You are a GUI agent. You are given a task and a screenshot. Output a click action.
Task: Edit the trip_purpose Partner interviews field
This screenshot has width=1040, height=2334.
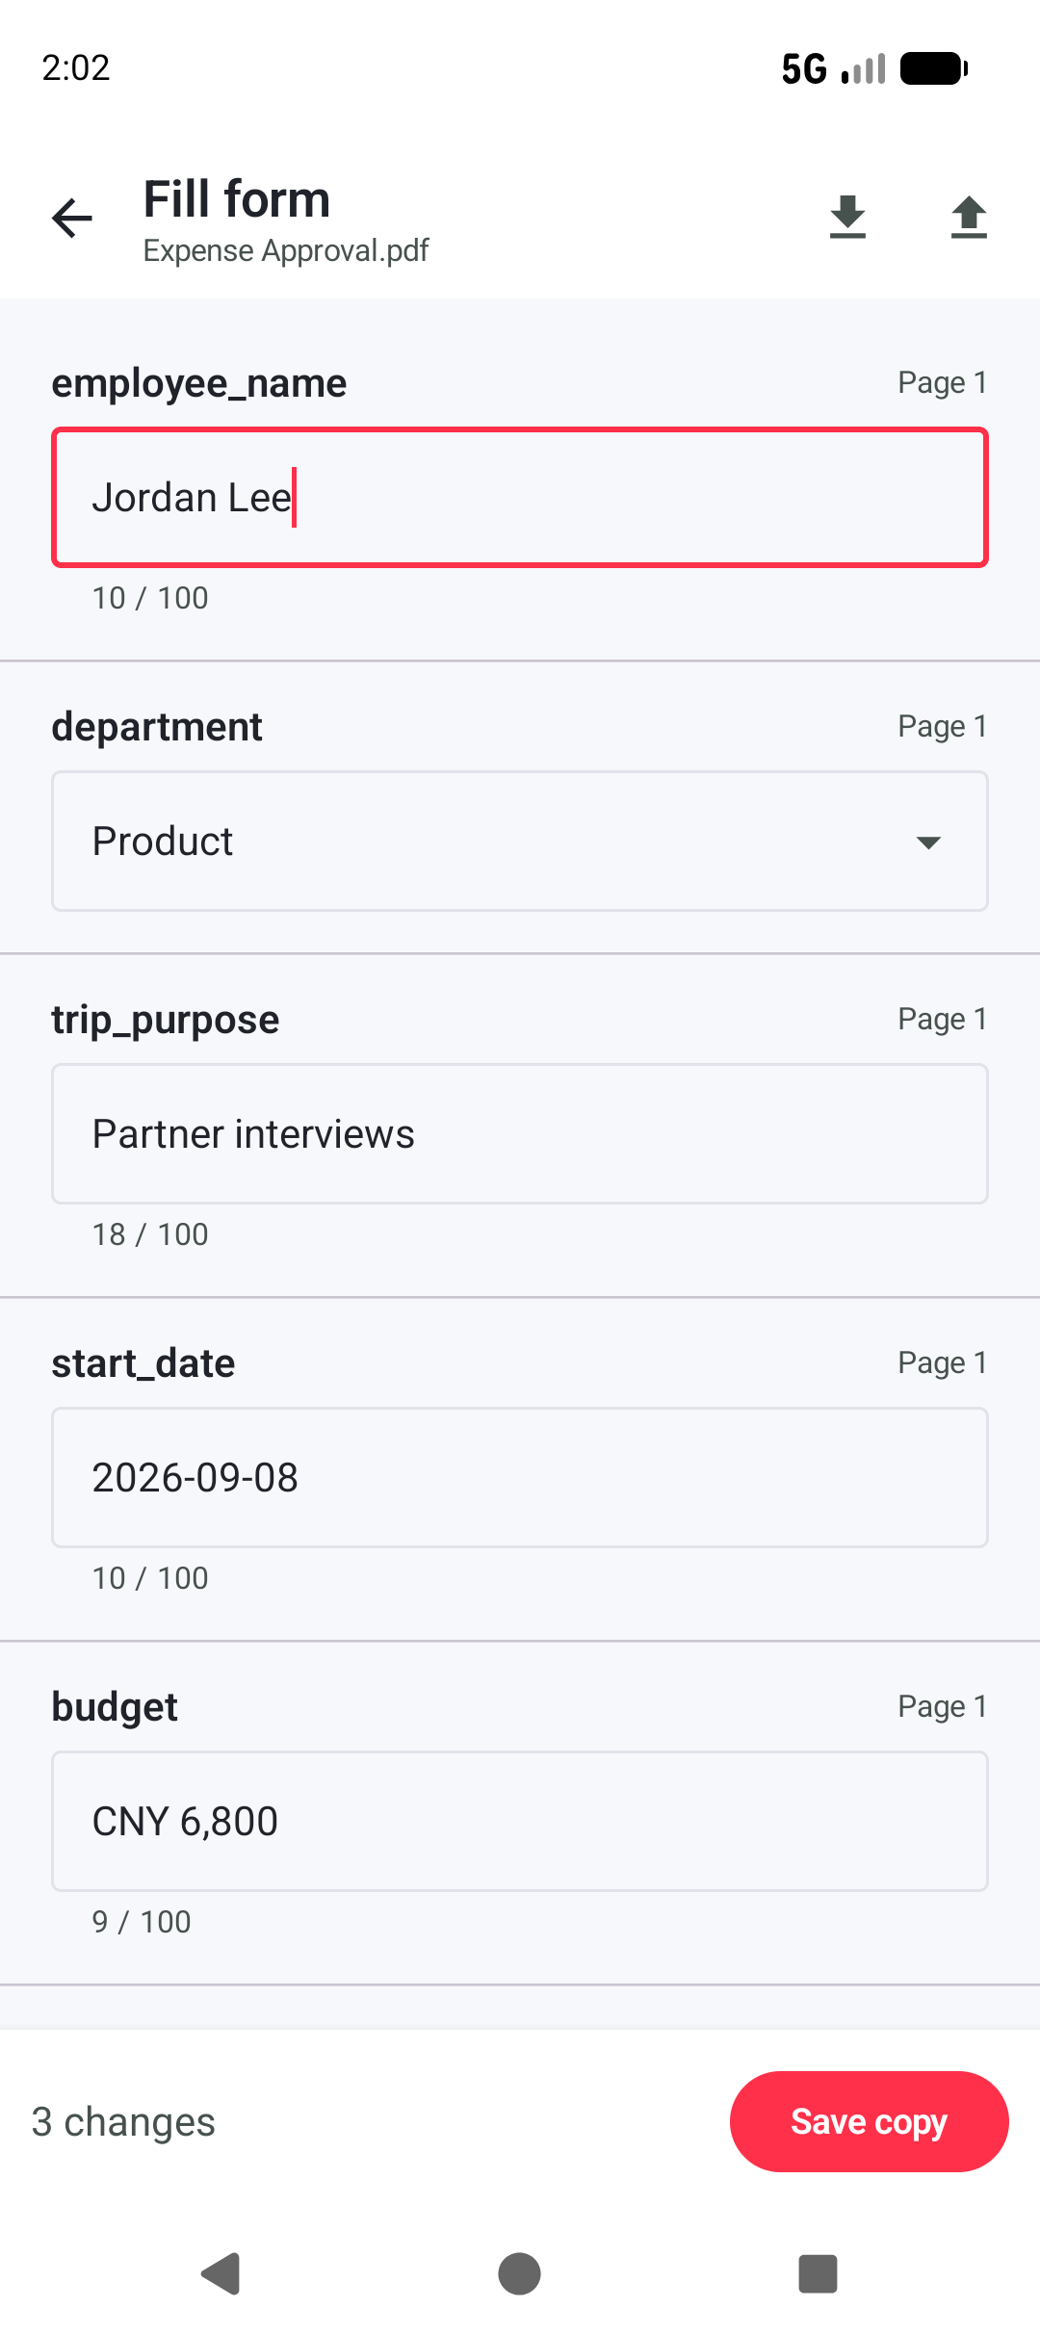520,1133
